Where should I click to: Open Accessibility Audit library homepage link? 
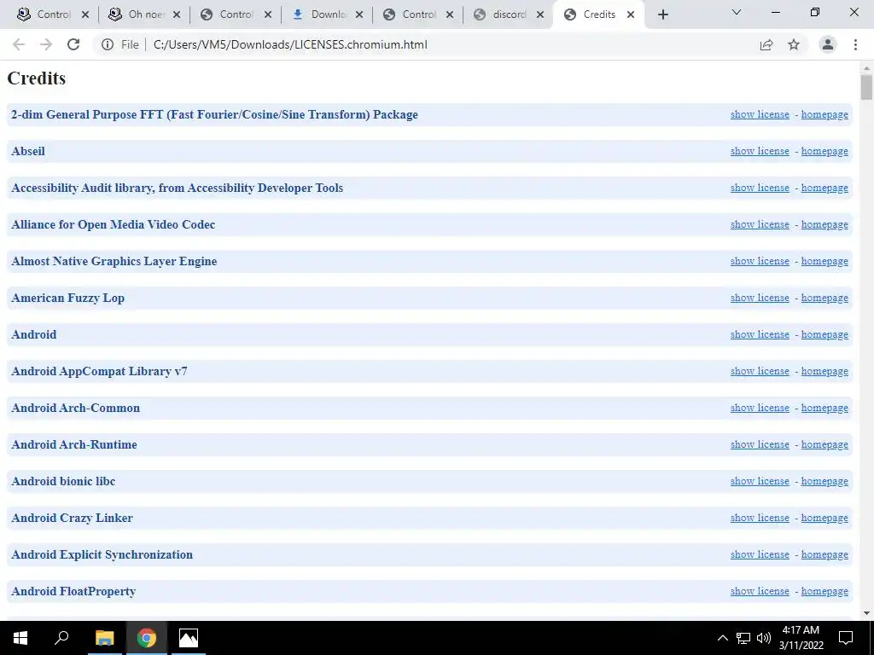tap(824, 188)
